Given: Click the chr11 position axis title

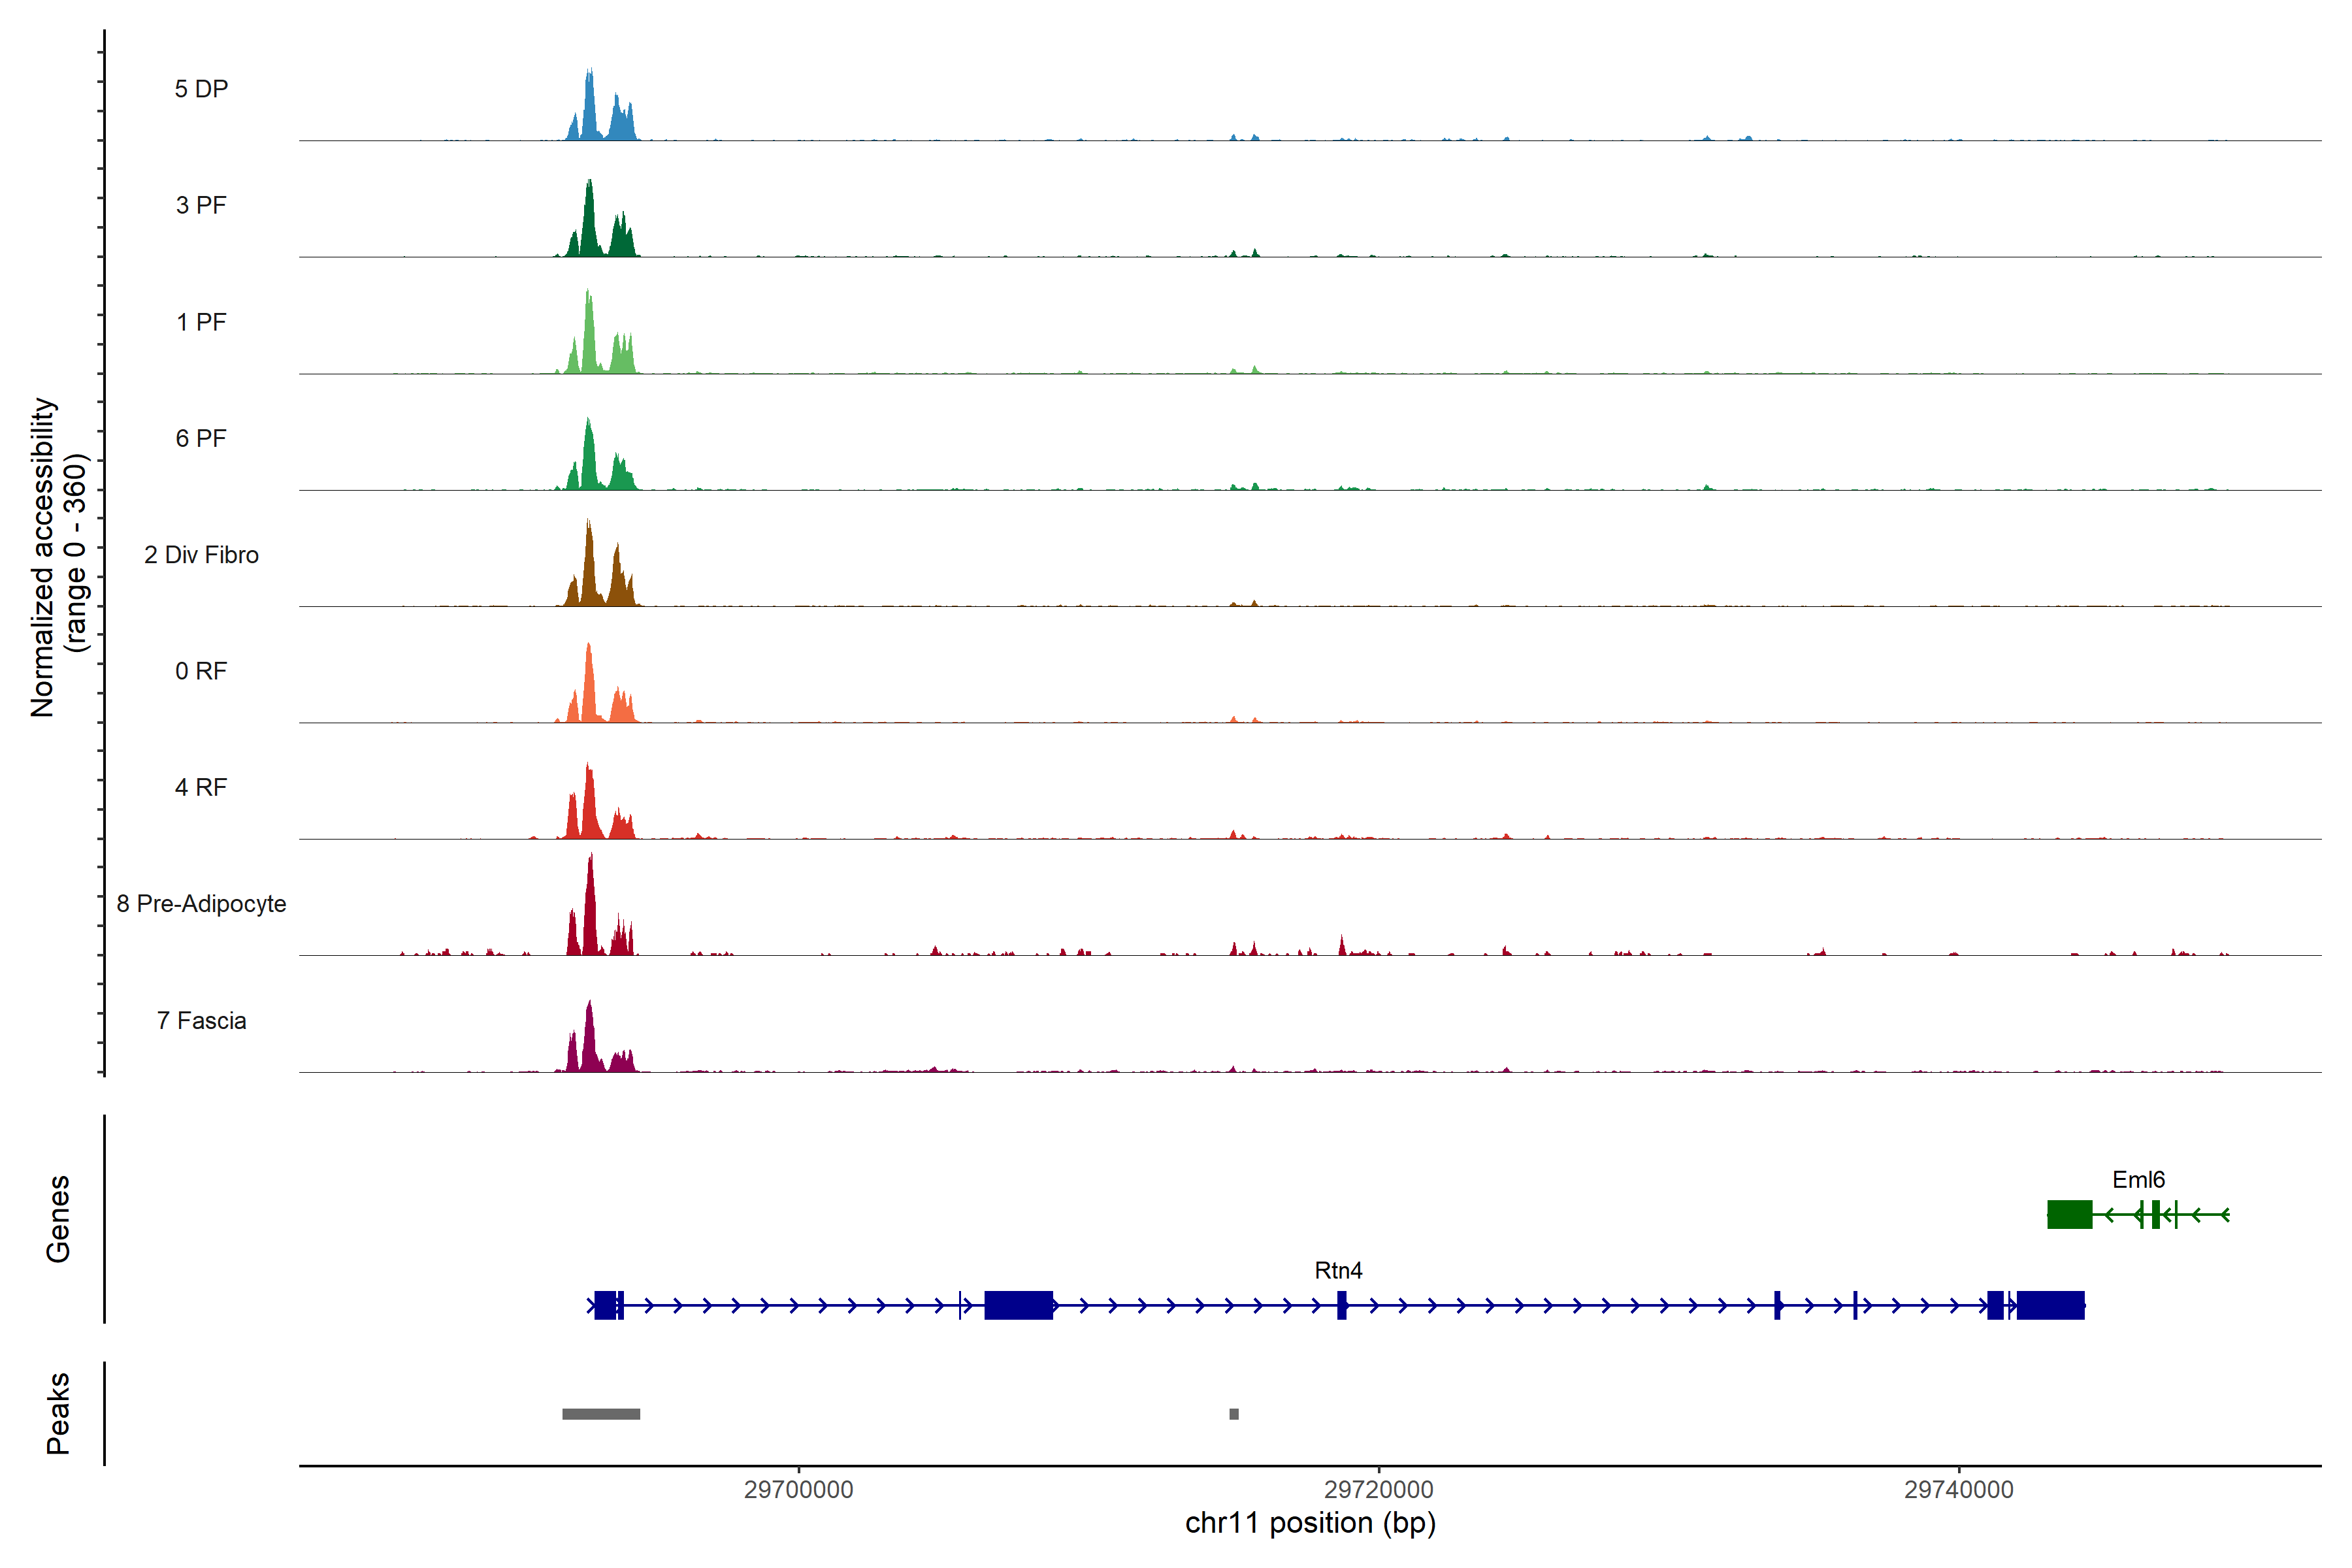Looking at the screenshot, I should [1310, 1524].
